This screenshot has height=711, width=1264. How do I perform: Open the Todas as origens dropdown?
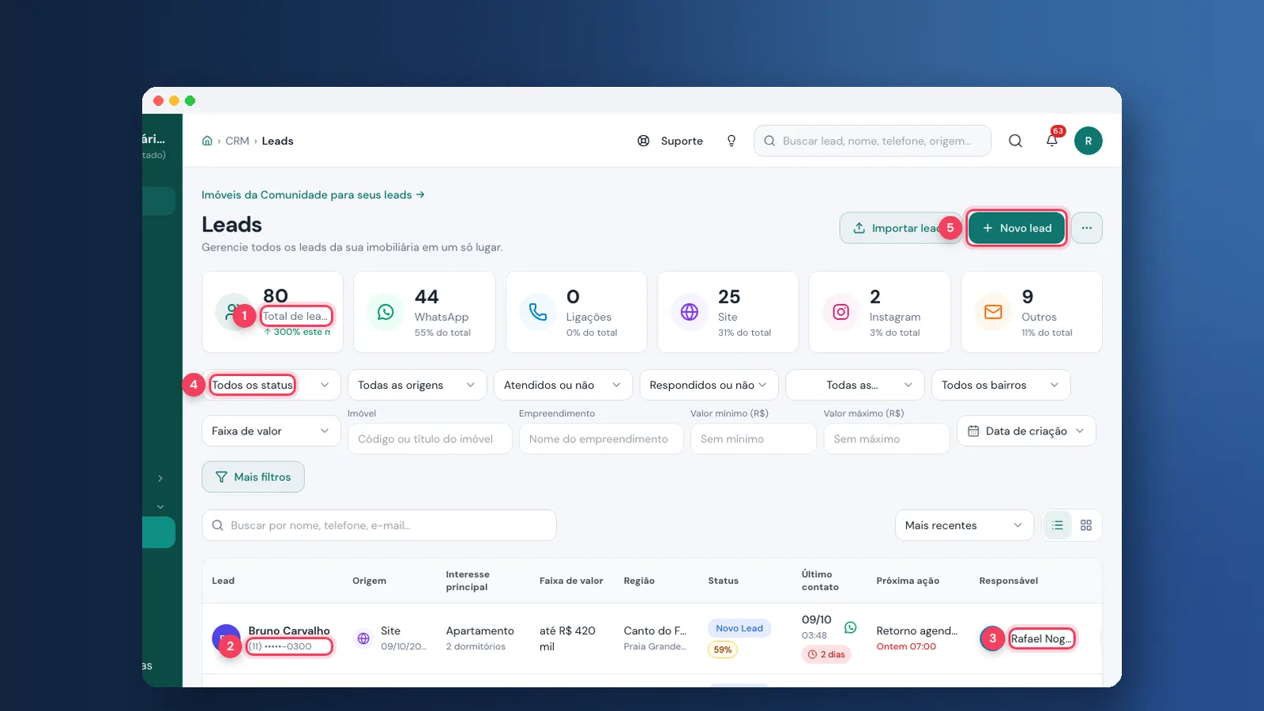[416, 385]
